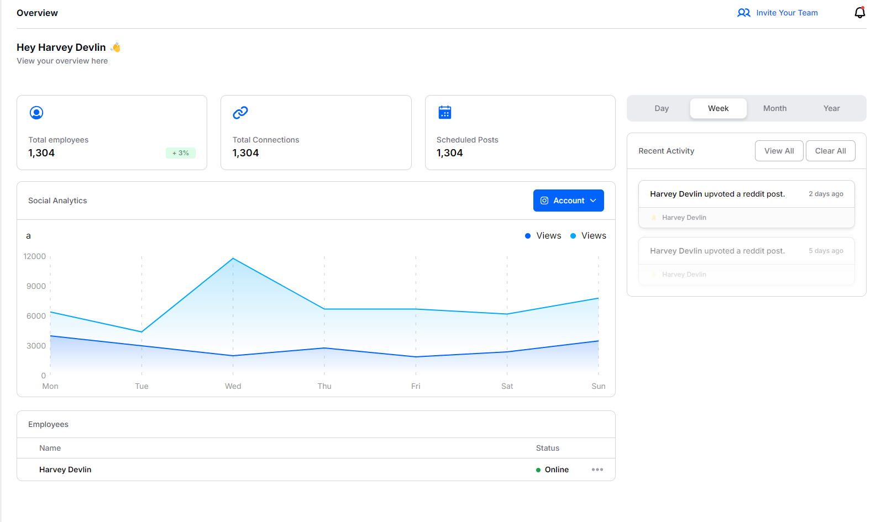Click the Instagram icon in Account button

point(544,201)
